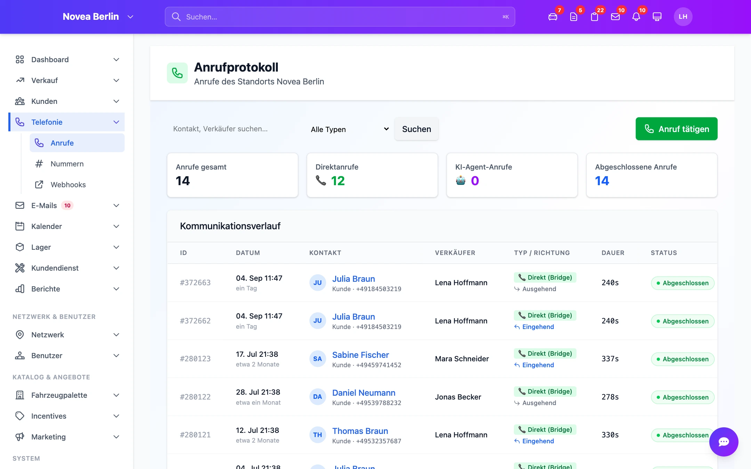Open Julia Braun contact in call #372663
751x469 pixels.
(353, 279)
